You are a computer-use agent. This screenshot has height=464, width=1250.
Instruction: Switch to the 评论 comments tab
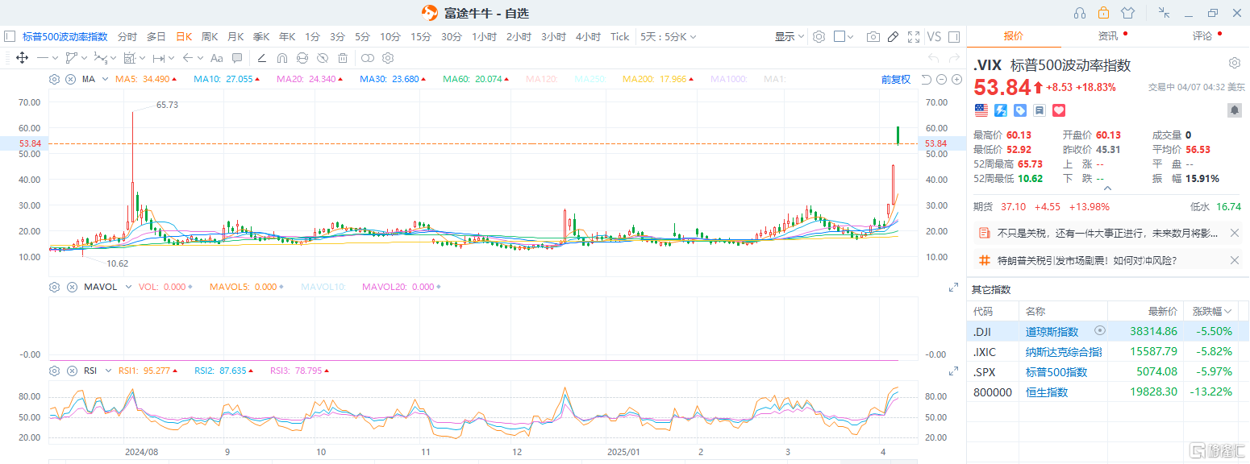coord(1202,36)
